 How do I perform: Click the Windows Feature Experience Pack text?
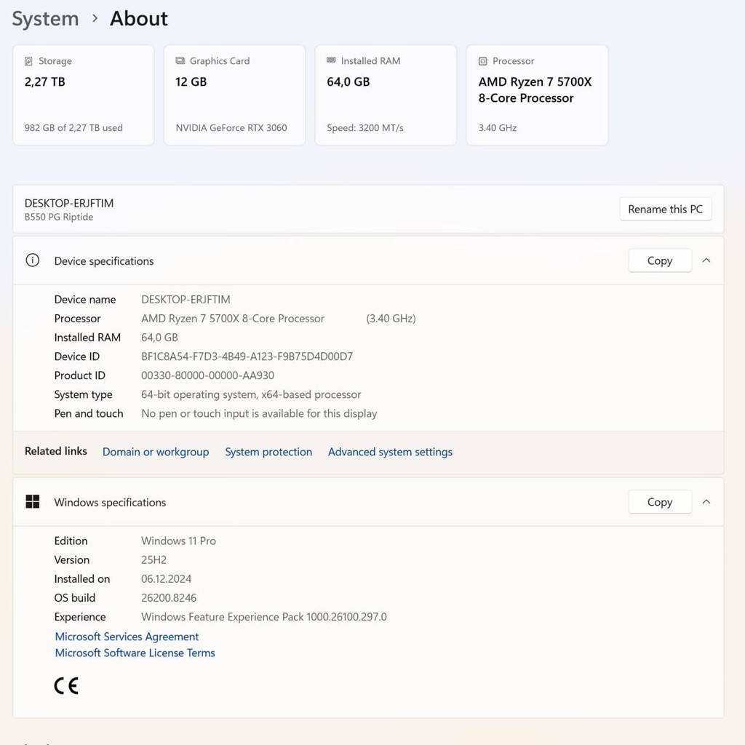pyautogui.click(x=264, y=617)
